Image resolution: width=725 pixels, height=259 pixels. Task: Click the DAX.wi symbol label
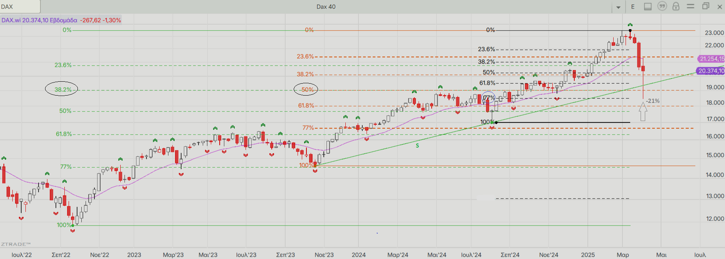click(x=11, y=20)
